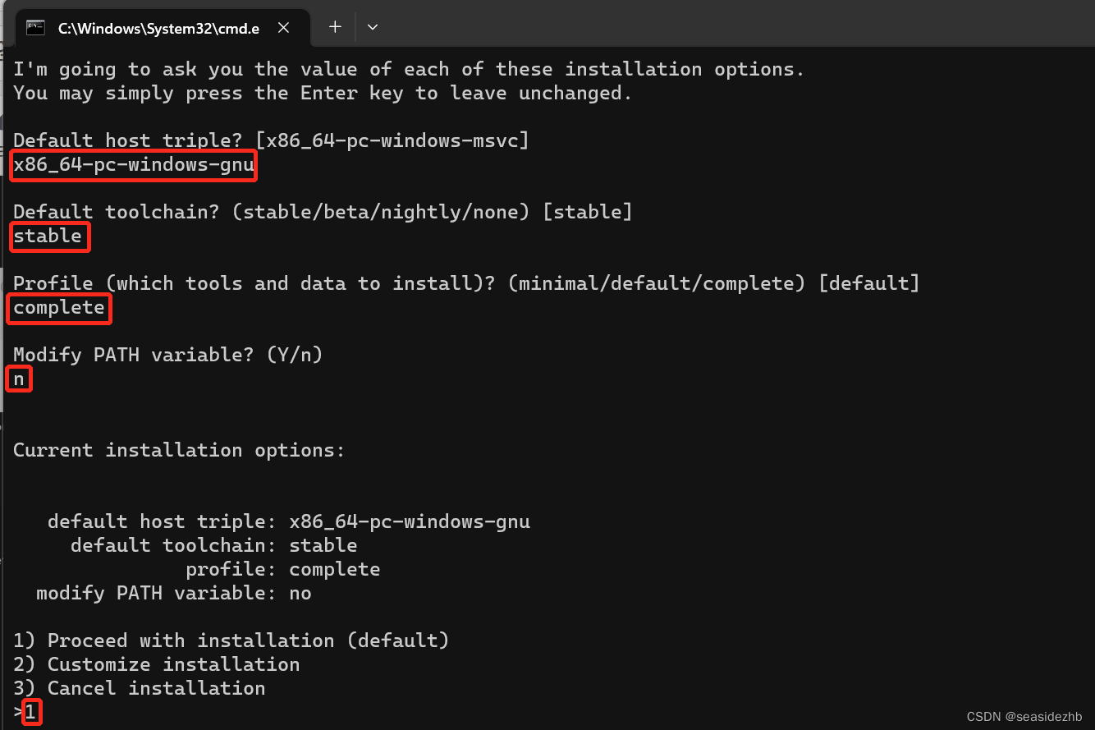Select the highlighted x86_64-pc-windows-gnu text
This screenshot has height=730, width=1095.
[x=131, y=164]
